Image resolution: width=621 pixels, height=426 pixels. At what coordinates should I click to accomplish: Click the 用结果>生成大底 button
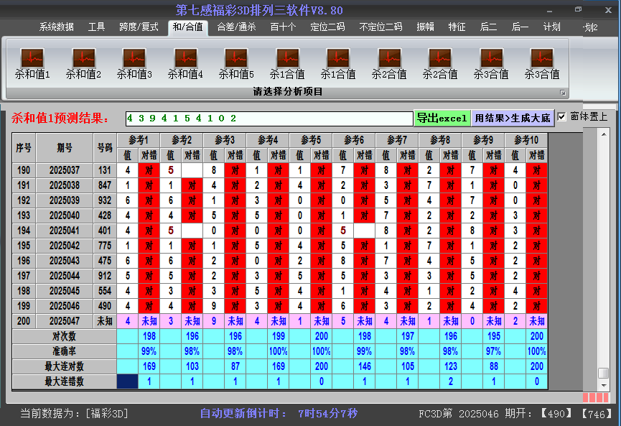coord(513,118)
